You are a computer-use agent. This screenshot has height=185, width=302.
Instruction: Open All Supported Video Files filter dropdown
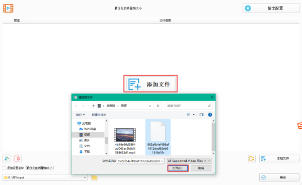click(189, 161)
